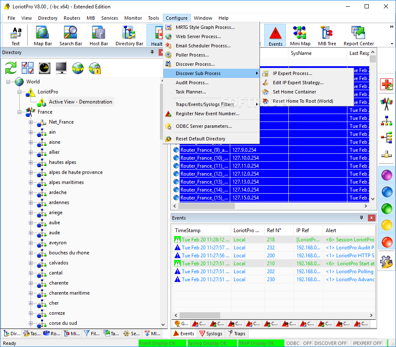Expand the allier tree node
This screenshot has width=396, height=347.
pyautogui.click(x=31, y=152)
